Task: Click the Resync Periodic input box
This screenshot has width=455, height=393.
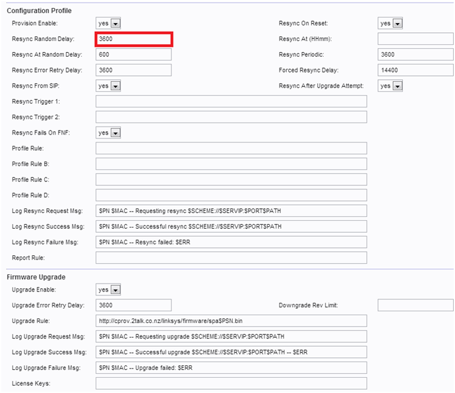Action: click(415, 55)
